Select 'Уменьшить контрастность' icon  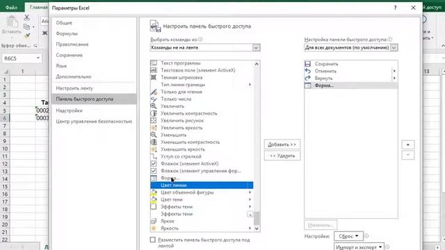click(154, 142)
